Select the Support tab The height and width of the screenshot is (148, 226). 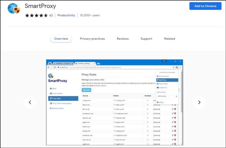146,39
